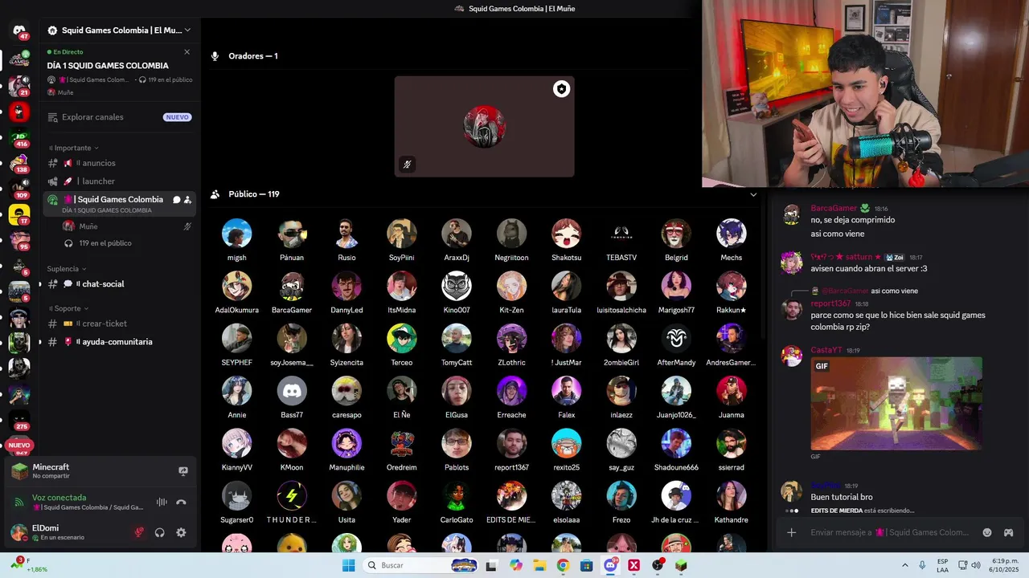Disconnect from voice with the hang-up icon
Screen dimensions: 1029x578
[181, 502]
